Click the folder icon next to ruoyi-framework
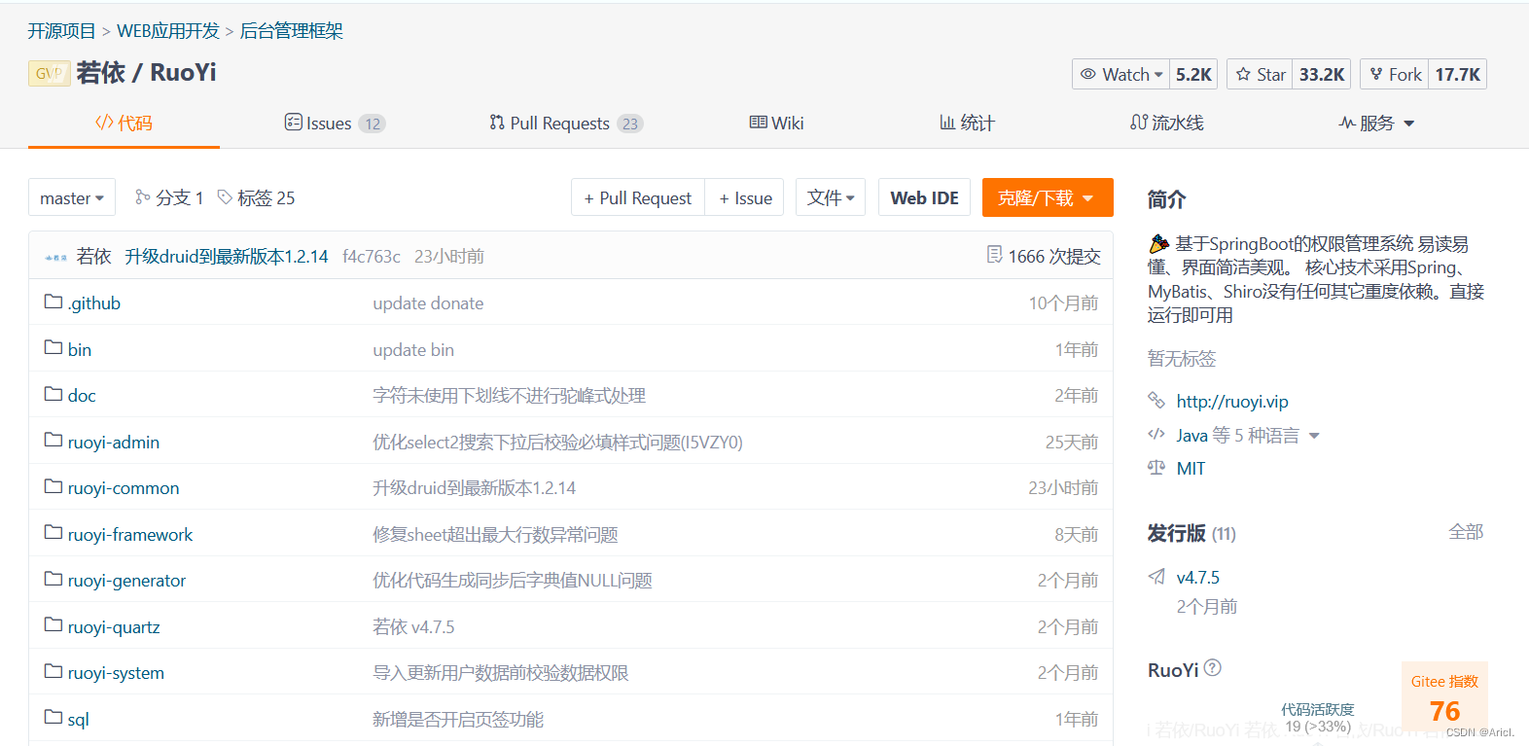 [x=53, y=533]
